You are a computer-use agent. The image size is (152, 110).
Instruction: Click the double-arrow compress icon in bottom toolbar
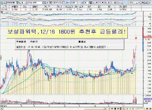[x=112, y=109]
